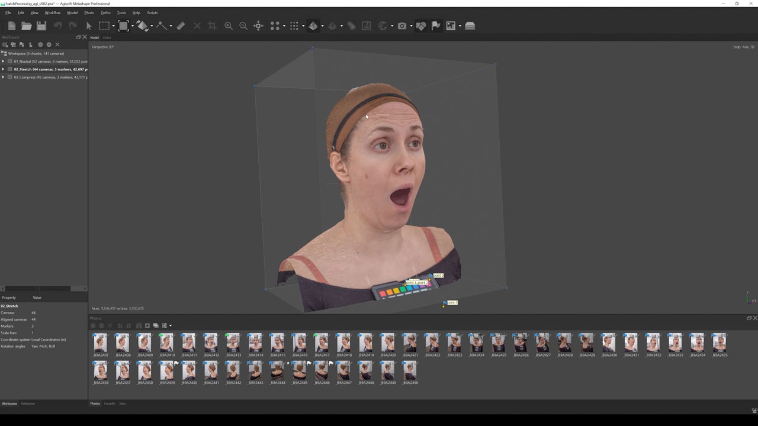The width and height of the screenshot is (758, 426).
Task: Expand the 01_Neutral chunk
Action: [3, 62]
